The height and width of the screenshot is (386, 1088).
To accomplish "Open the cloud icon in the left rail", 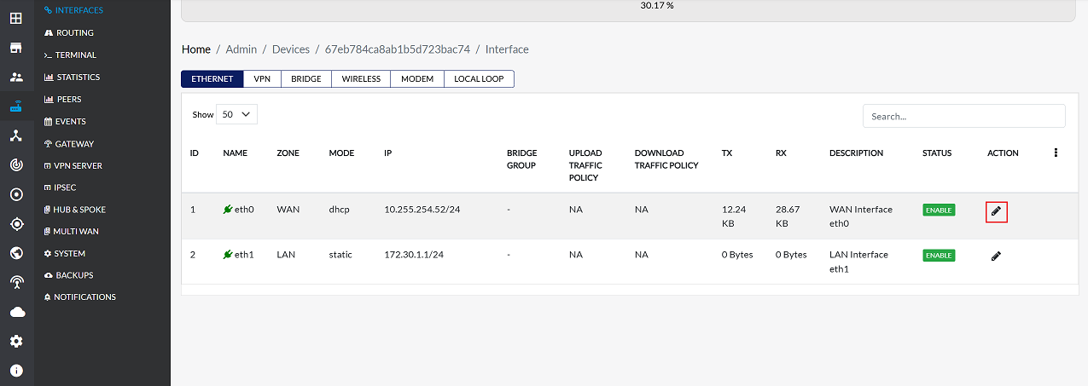I will coord(16,312).
